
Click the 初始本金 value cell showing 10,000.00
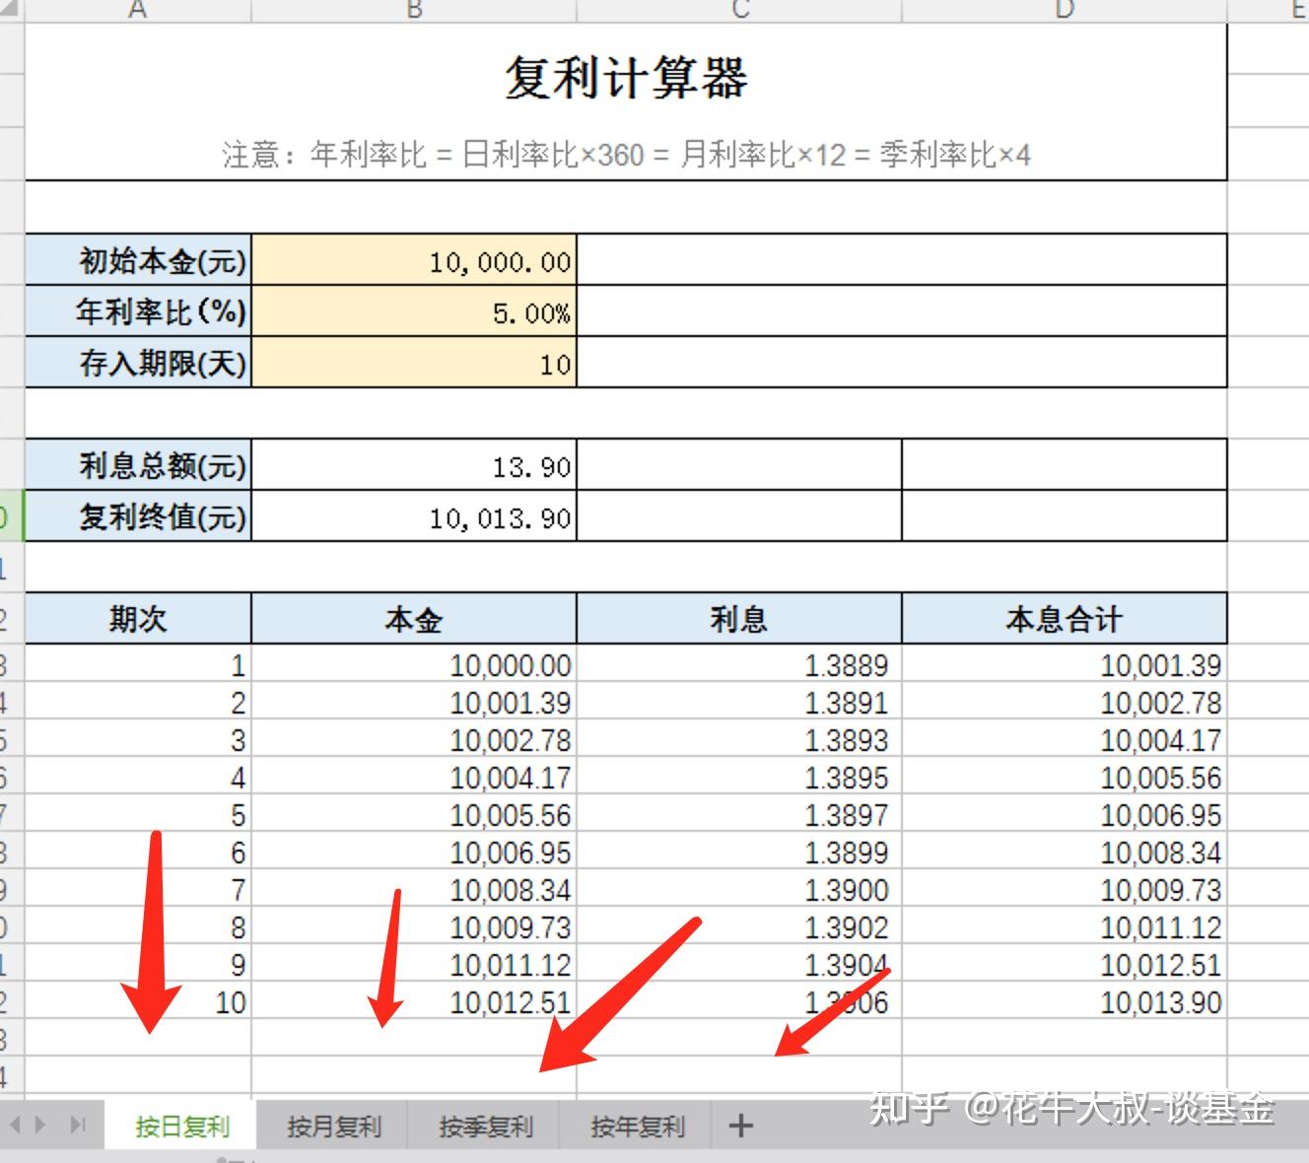pyautogui.click(x=414, y=261)
